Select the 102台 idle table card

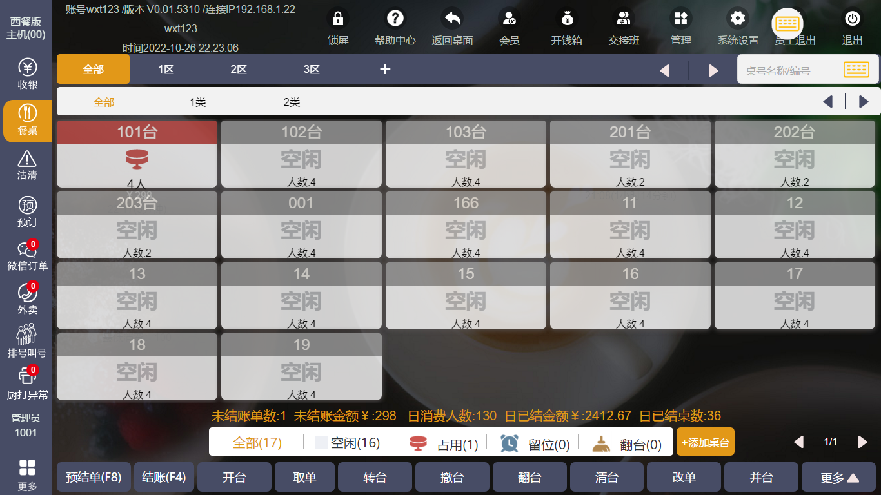(x=301, y=154)
